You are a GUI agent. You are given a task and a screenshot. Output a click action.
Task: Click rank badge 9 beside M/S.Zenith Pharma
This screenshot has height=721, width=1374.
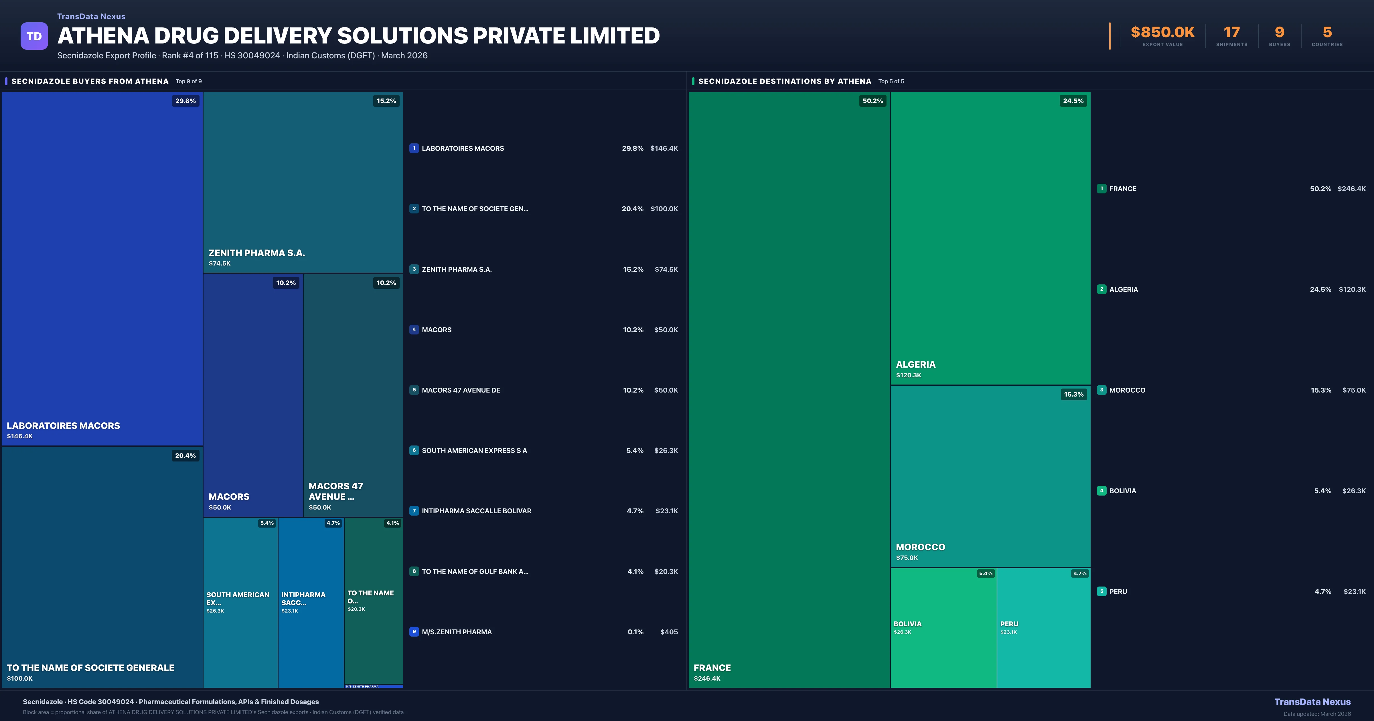414,631
